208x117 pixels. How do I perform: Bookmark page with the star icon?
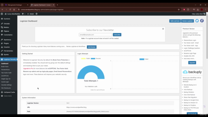click(x=179, y=9)
